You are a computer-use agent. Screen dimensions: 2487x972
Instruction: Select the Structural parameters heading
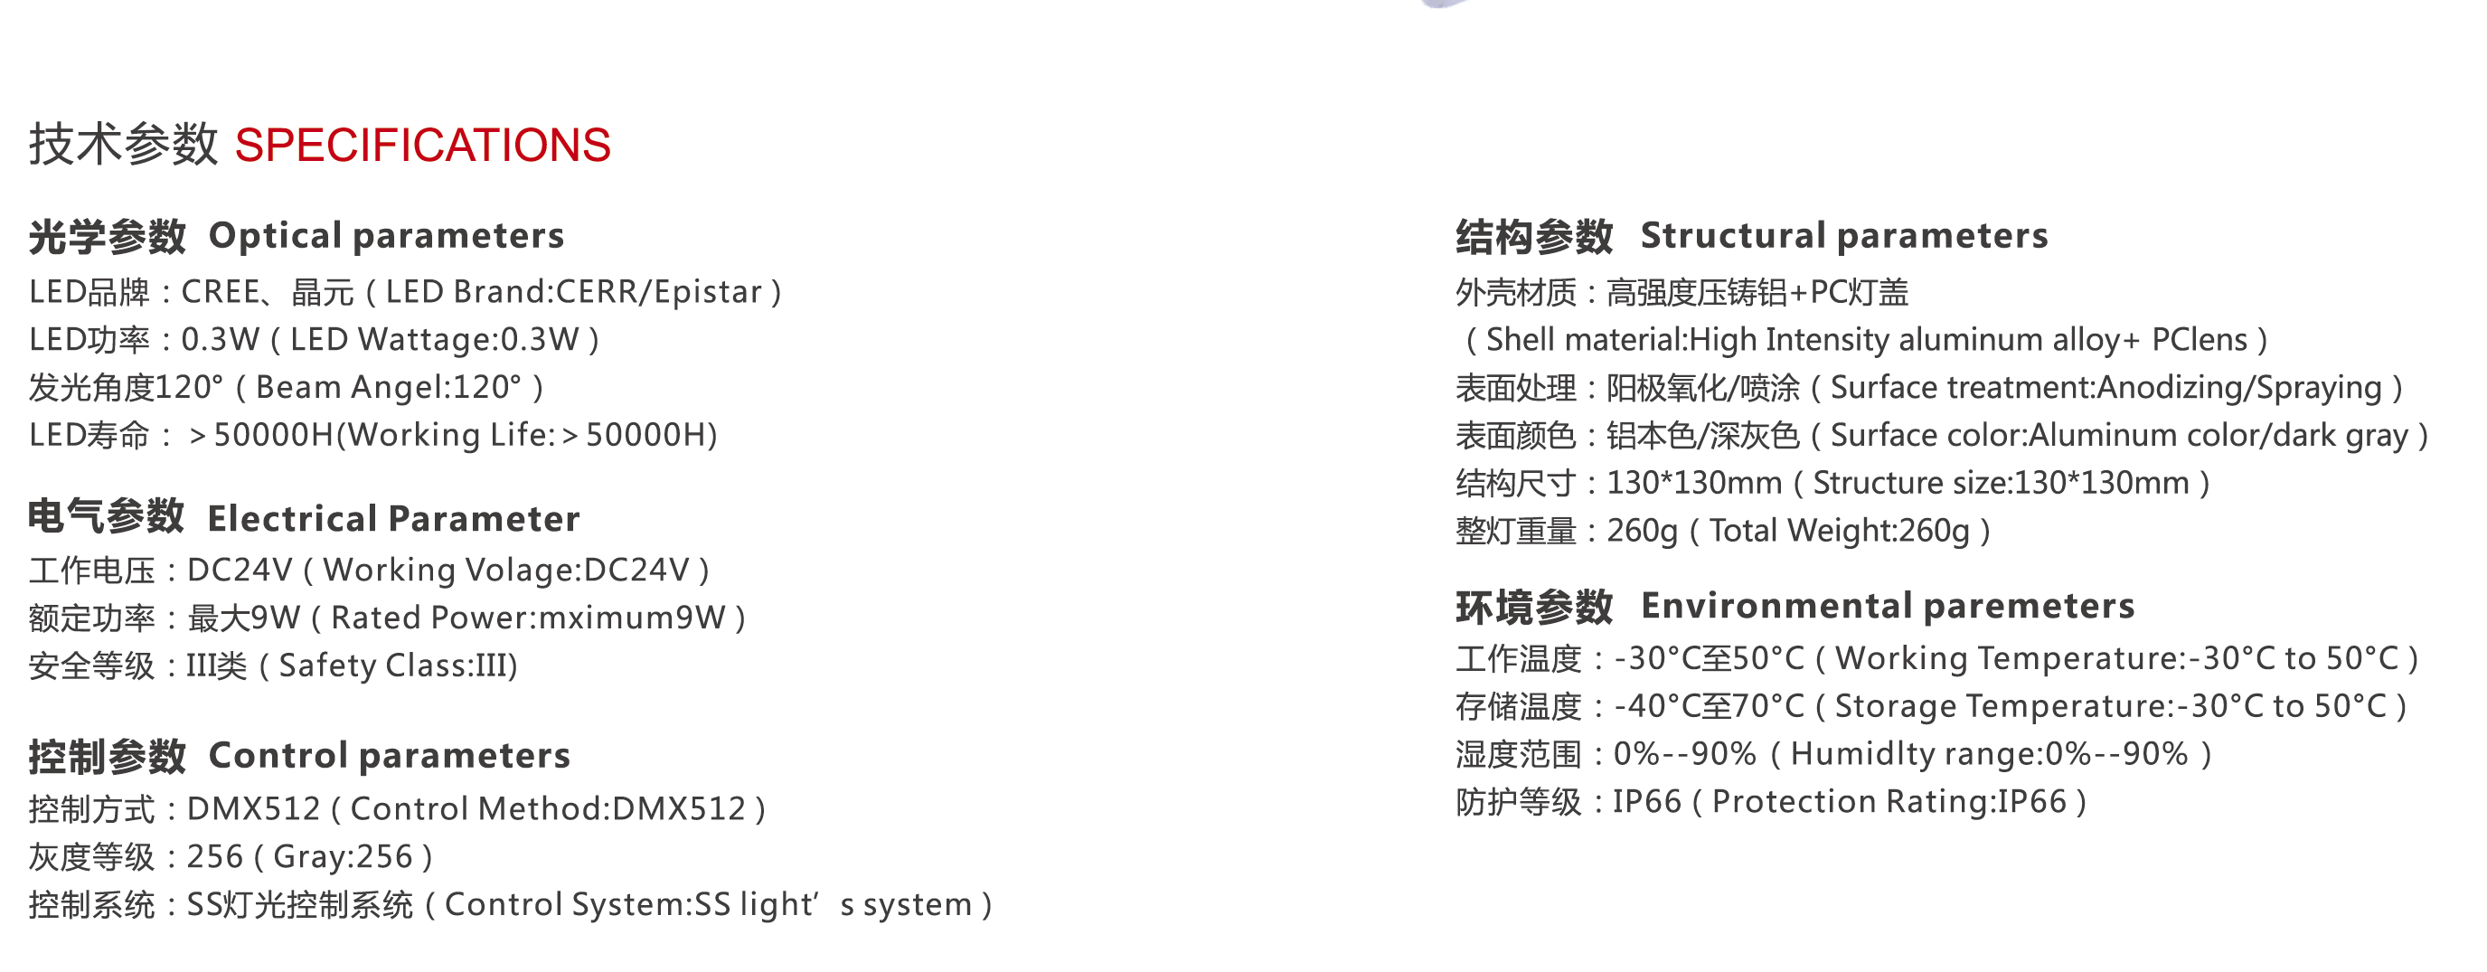pyautogui.click(x=1751, y=235)
